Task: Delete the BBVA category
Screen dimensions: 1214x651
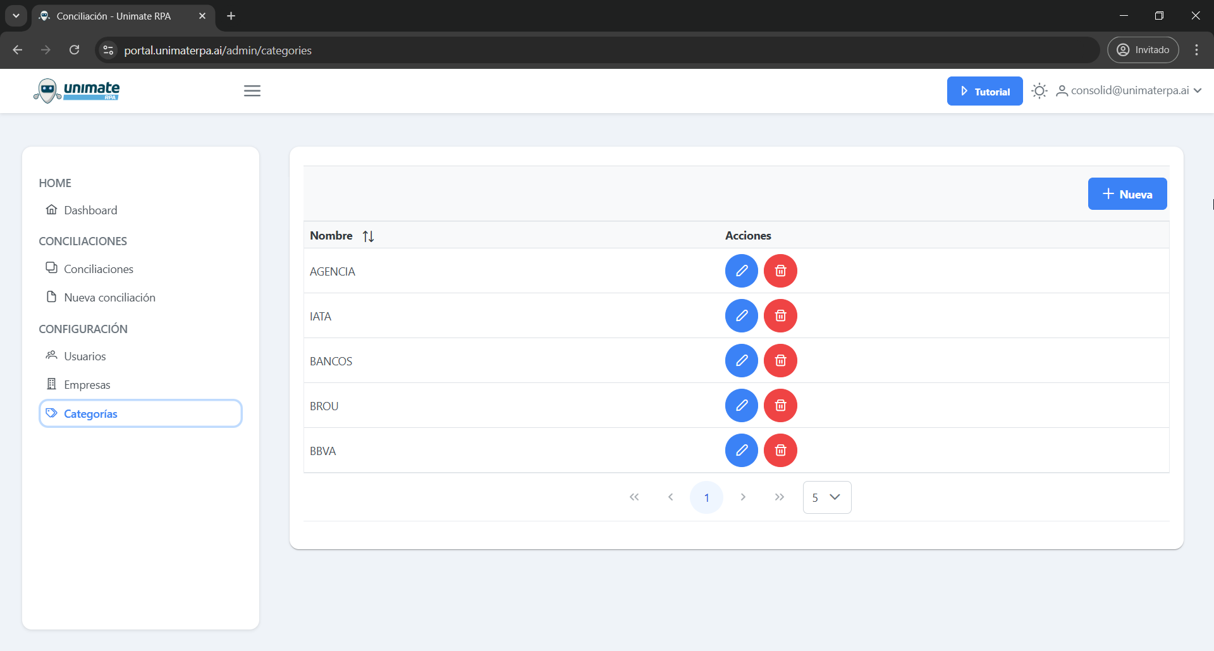Action: [x=780, y=451]
